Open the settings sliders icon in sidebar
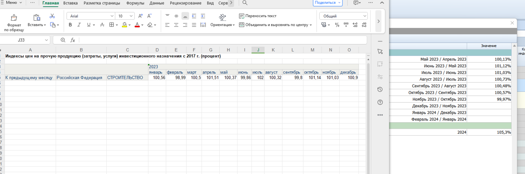 [380, 77]
